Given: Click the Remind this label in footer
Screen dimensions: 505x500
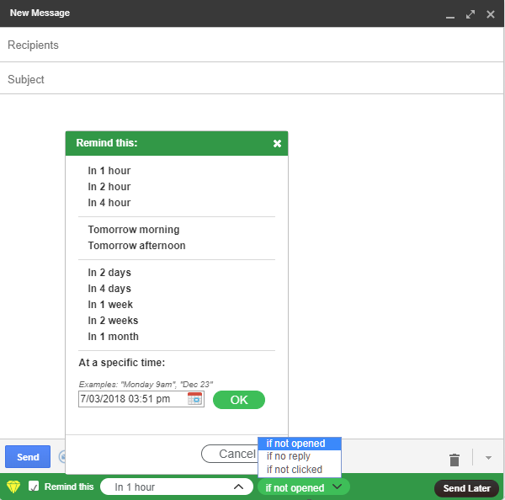Looking at the screenshot, I should [69, 487].
